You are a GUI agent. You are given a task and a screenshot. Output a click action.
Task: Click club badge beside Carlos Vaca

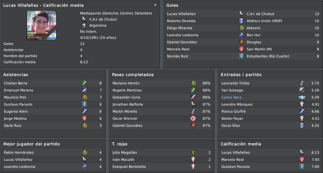pyautogui.click(x=302, y=97)
